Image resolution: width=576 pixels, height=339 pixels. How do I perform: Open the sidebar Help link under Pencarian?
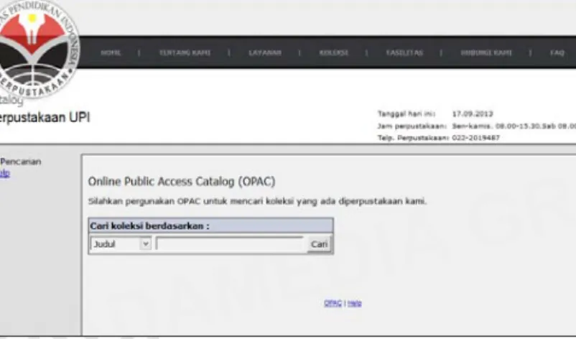click(4, 173)
